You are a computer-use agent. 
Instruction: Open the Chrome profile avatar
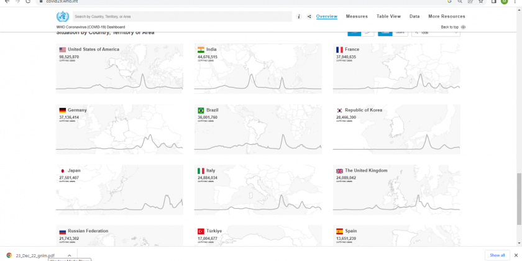(503, 2)
